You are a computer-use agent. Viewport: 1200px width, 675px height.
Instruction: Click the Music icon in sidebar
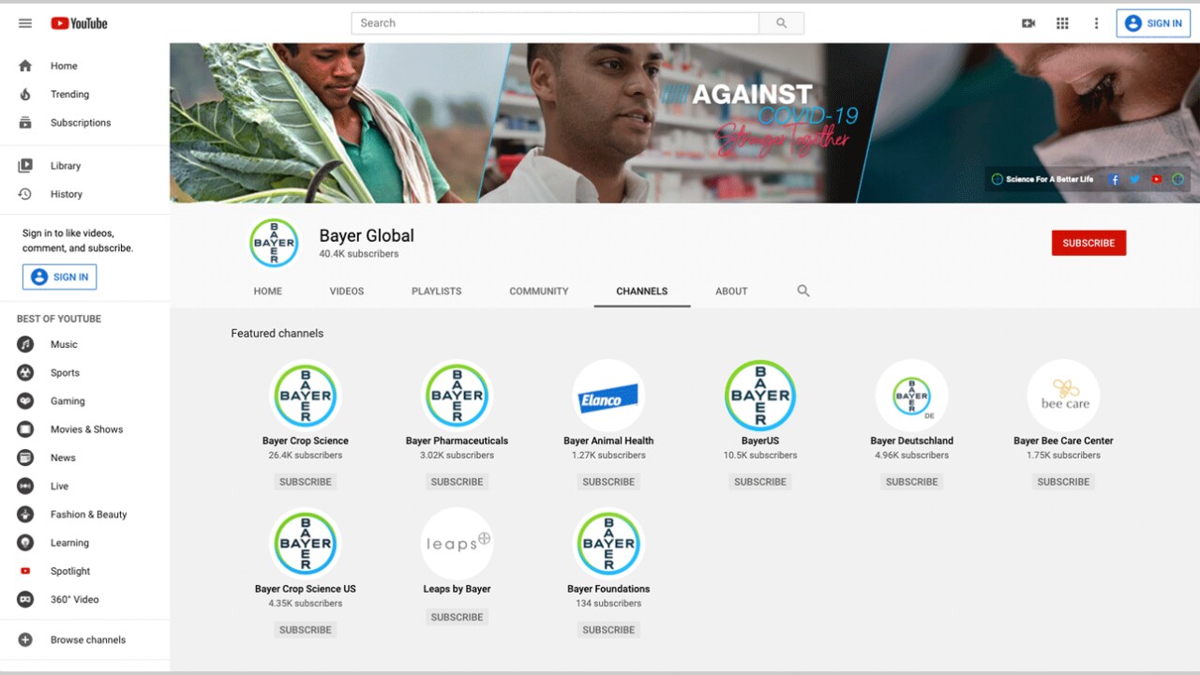(25, 344)
